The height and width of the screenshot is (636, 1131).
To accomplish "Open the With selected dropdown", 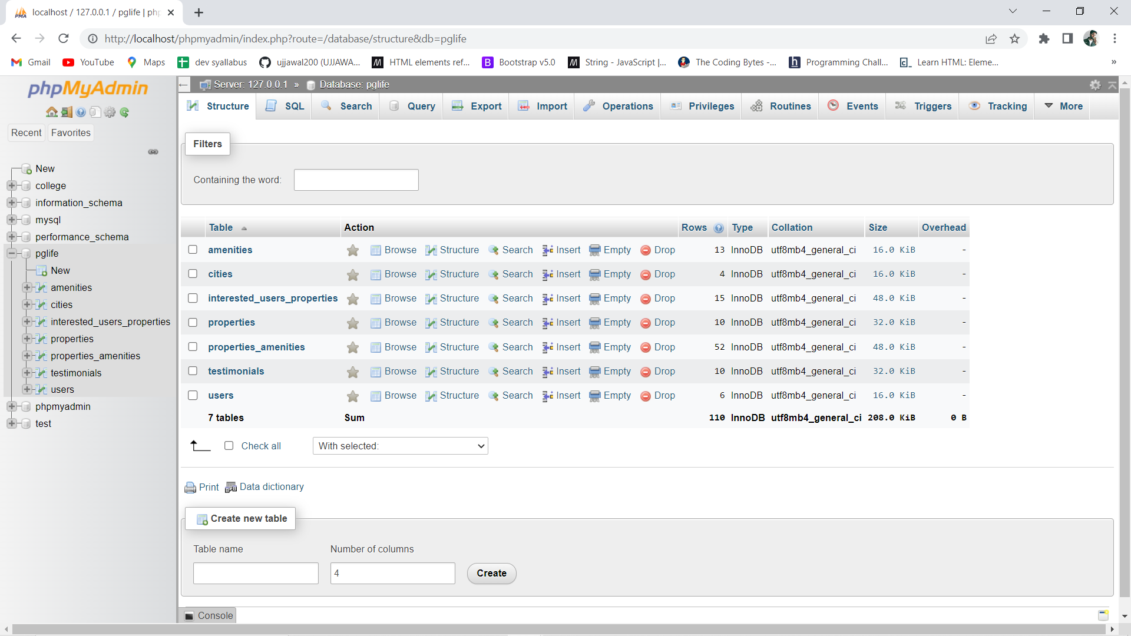I will (400, 446).
